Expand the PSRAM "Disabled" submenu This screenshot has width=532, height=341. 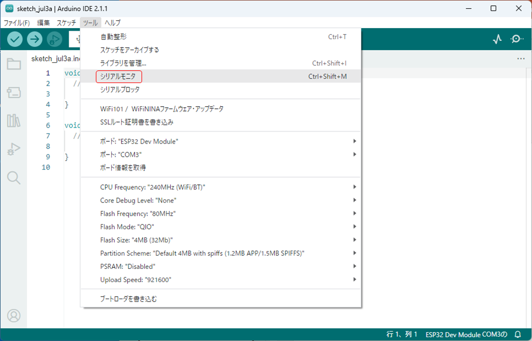pyautogui.click(x=221, y=266)
